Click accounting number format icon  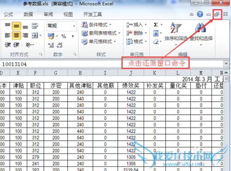(51, 36)
